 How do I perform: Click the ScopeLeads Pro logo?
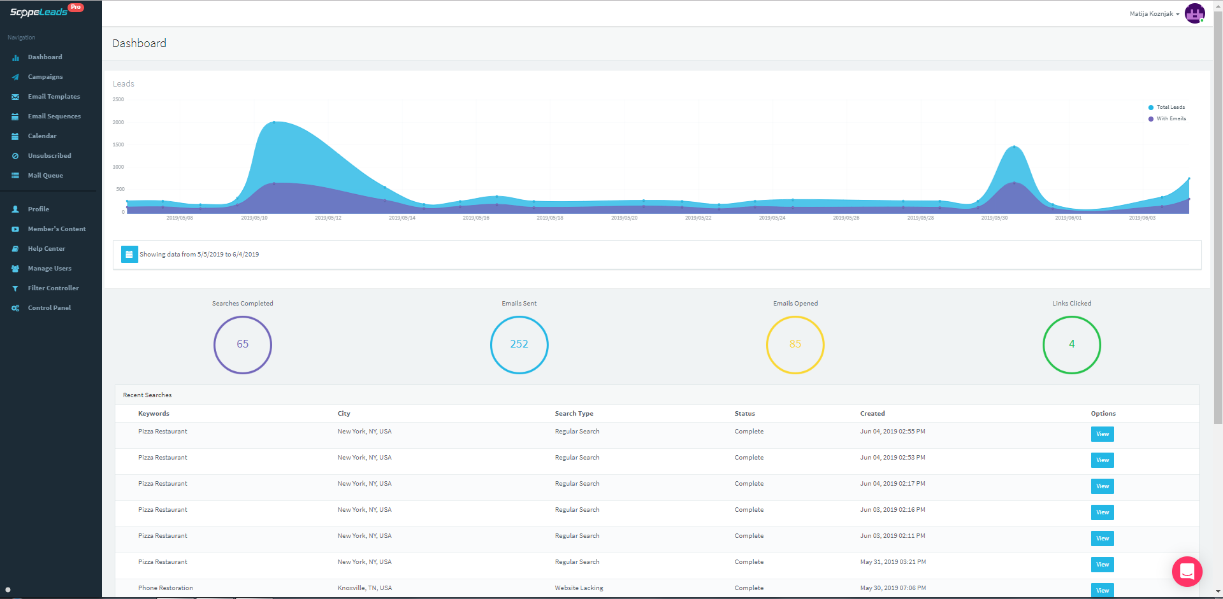45,11
